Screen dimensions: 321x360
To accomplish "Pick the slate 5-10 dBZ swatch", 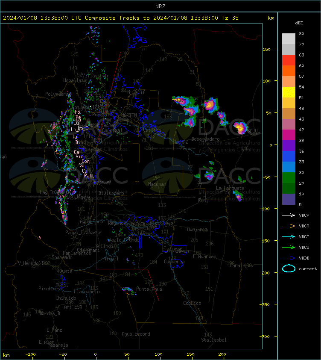I will pyautogui.click(x=289, y=199).
